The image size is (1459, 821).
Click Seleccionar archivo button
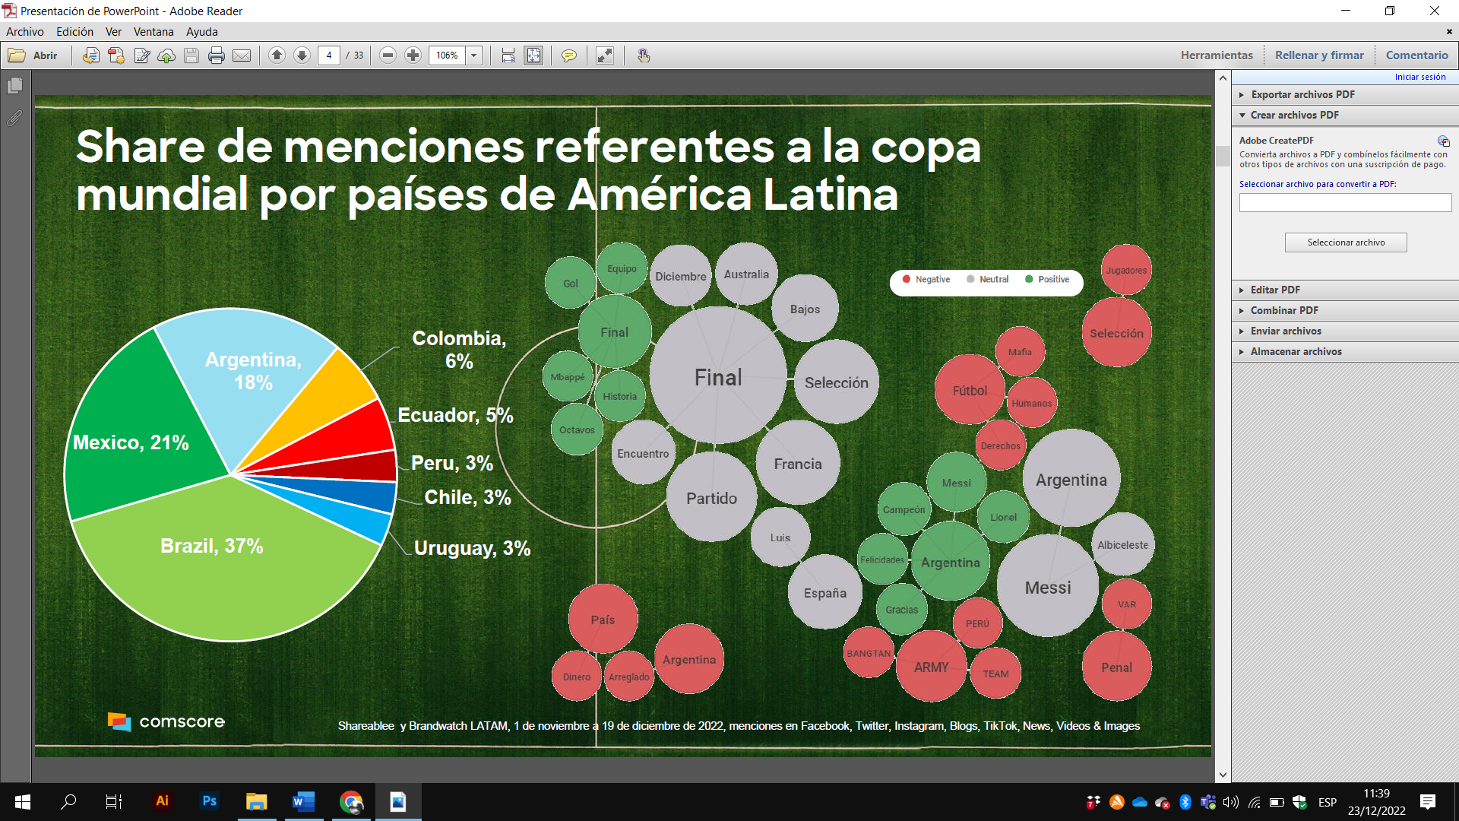tap(1346, 242)
